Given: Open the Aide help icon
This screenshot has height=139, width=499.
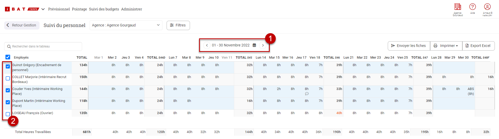Looking at the screenshot, I should pos(472,7).
